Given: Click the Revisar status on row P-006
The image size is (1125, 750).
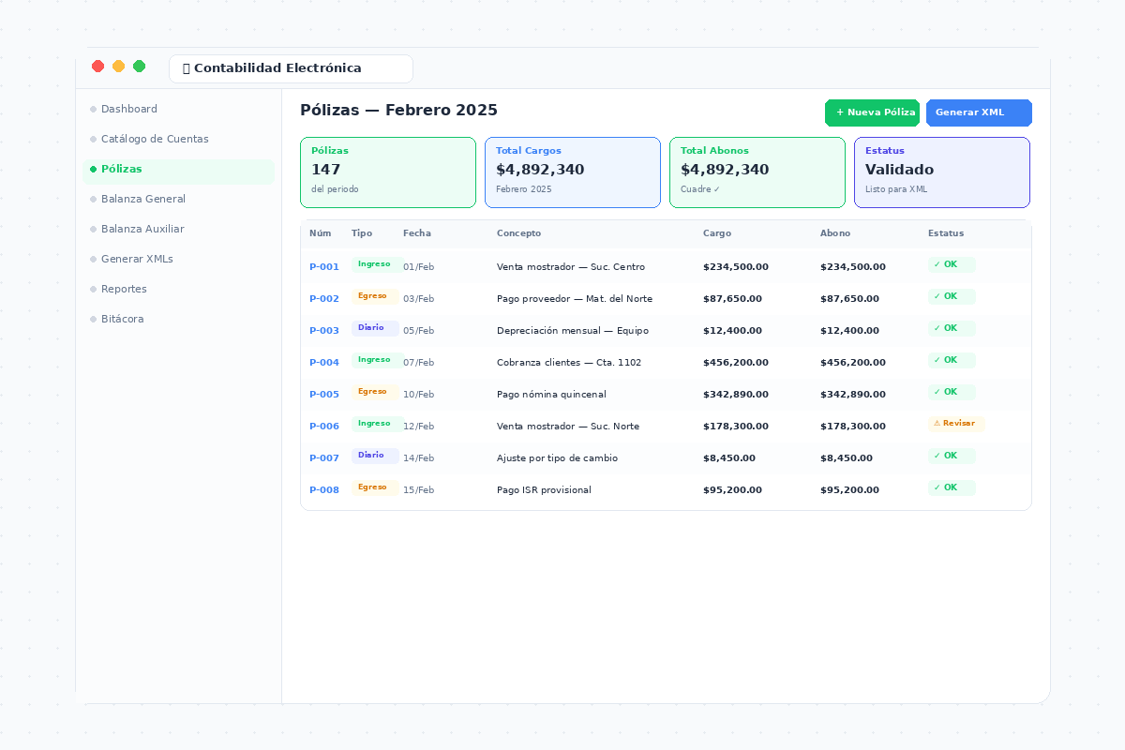Looking at the screenshot, I should click(955, 424).
